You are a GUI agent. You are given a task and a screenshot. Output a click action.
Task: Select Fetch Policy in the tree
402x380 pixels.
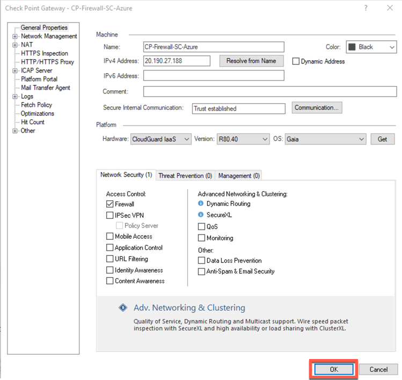click(36, 105)
